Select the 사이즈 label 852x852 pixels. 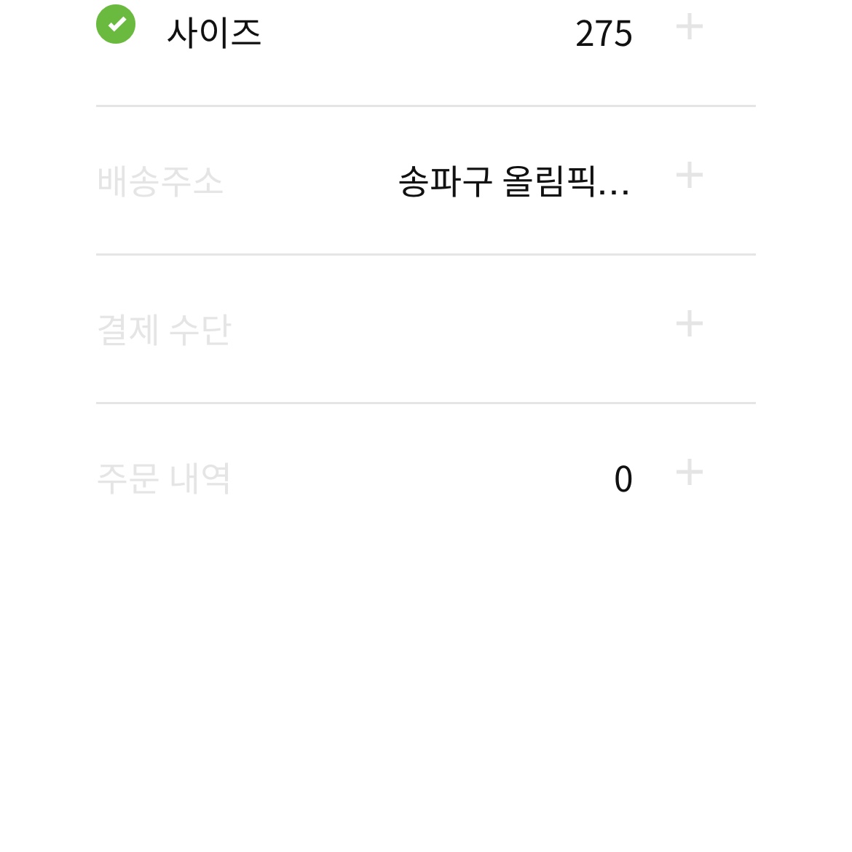pos(214,33)
